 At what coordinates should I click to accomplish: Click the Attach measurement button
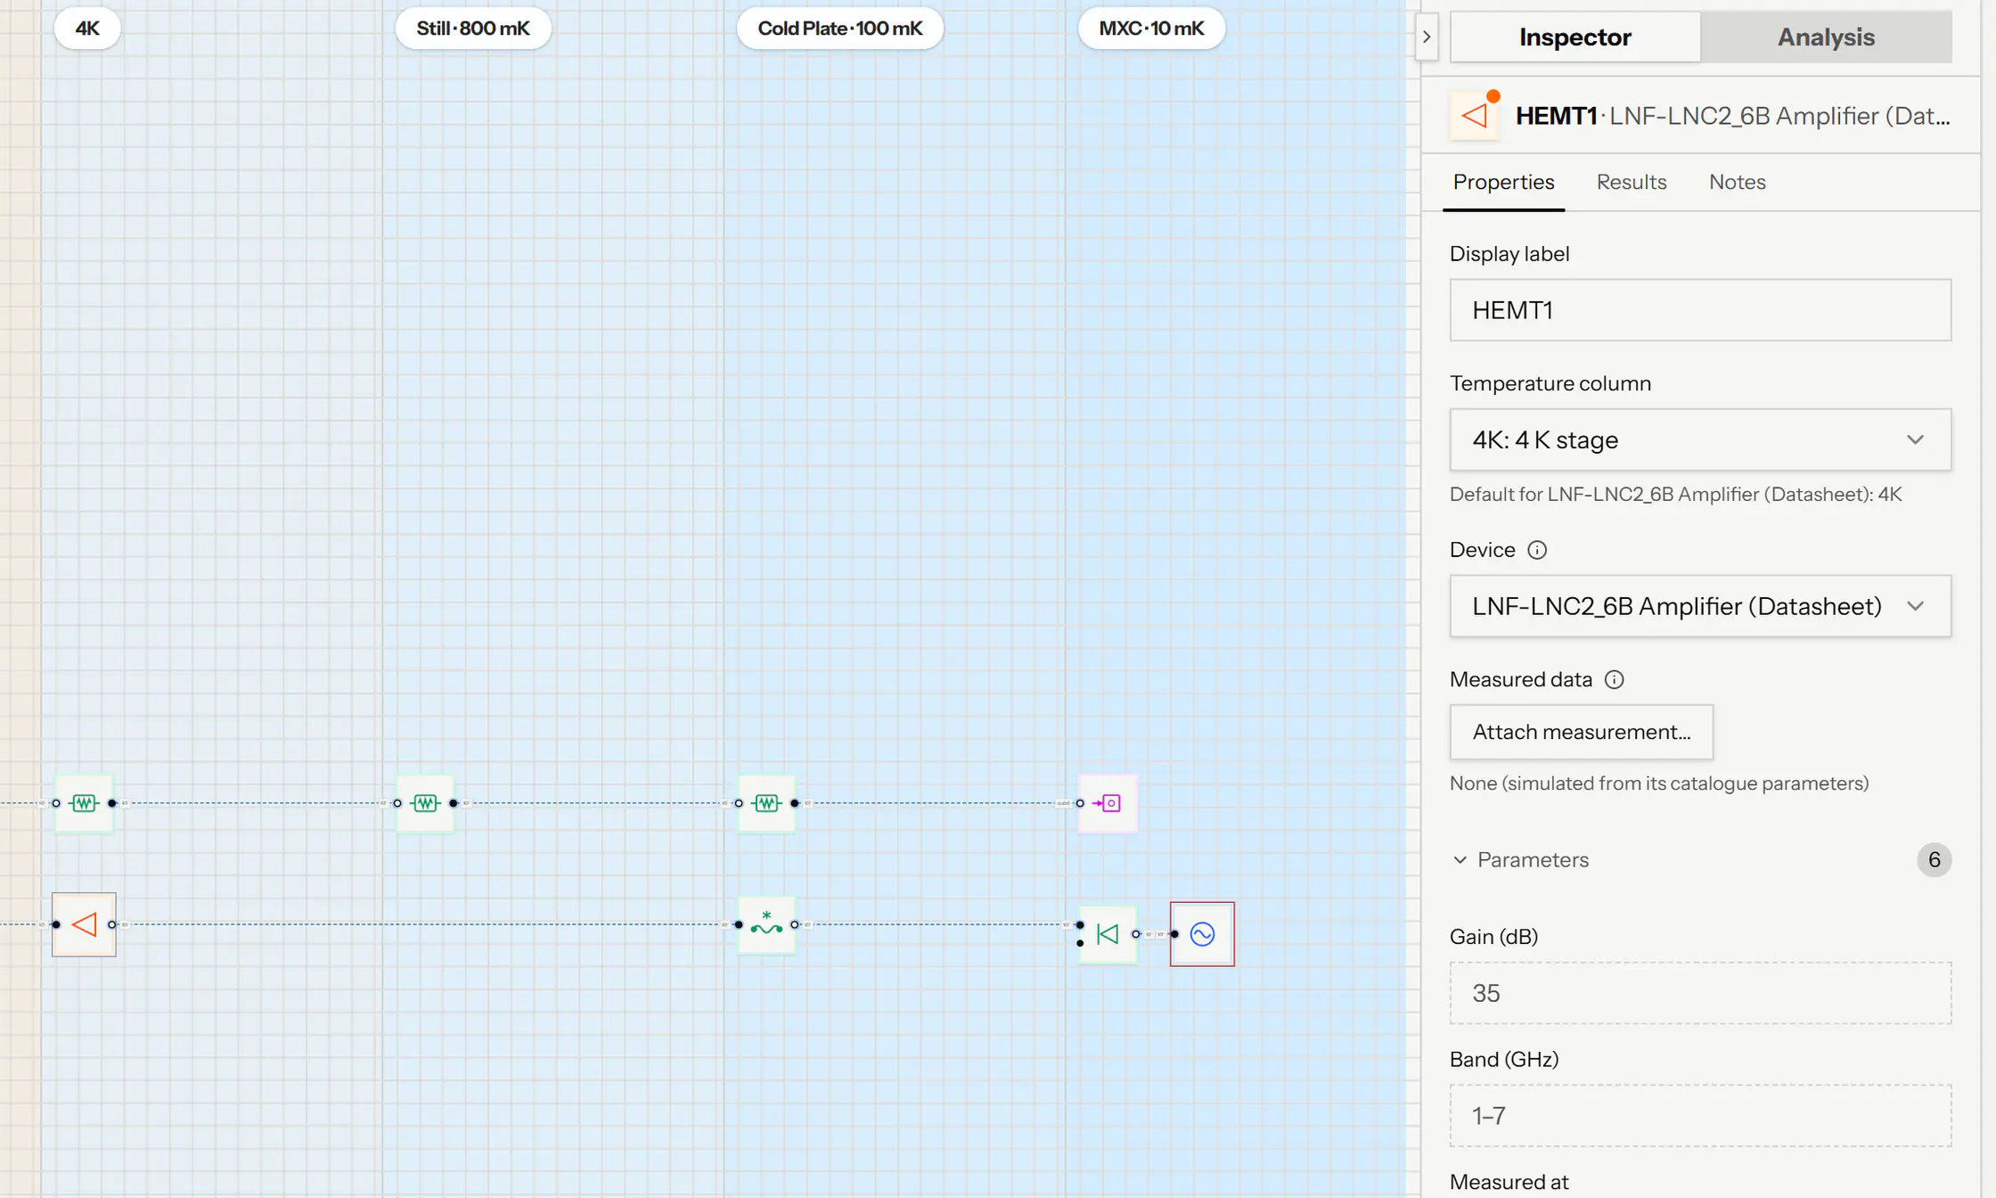point(1581,732)
